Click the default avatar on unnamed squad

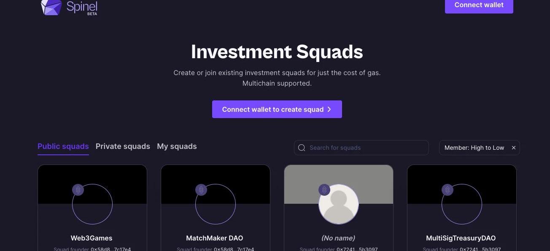pos(339,204)
